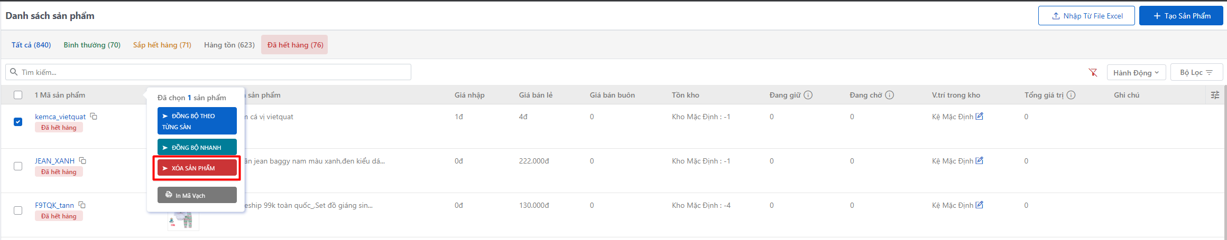Uncheck the kemca_vietquat row checkbox
Viewport: 1227px width, 240px height.
click(18, 122)
